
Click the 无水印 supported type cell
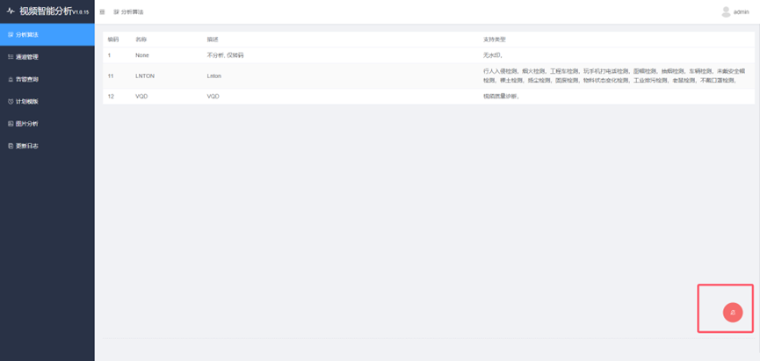point(493,55)
